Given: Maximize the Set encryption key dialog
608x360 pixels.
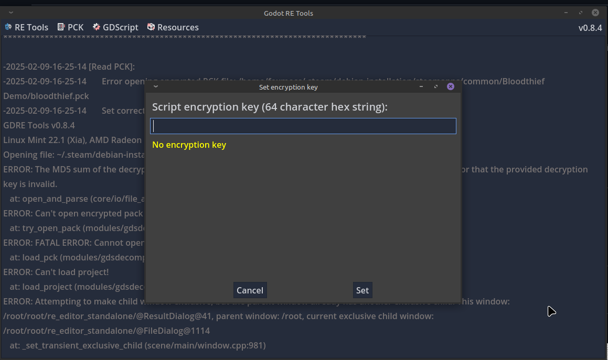Looking at the screenshot, I should (436, 86).
